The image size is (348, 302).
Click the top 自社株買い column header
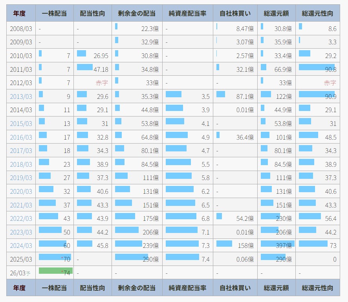(x=235, y=13)
